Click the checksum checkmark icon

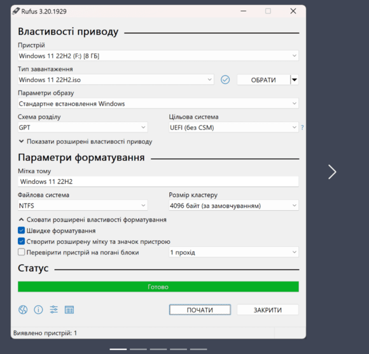[x=225, y=80]
